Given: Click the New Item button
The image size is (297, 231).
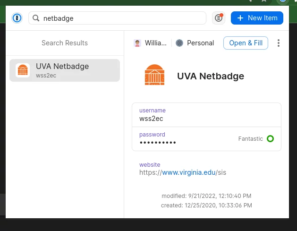Looking at the screenshot, I should pos(257,18).
